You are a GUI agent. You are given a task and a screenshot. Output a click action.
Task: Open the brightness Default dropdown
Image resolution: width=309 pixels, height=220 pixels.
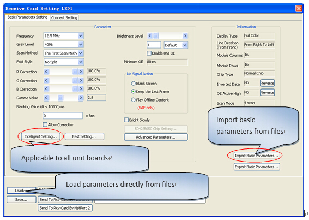(184, 45)
